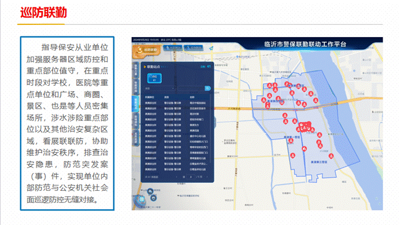Viewport: 400px width, 225px height.
Task: Click the lone red marker east of 第三警区 label
Action: [331, 156]
